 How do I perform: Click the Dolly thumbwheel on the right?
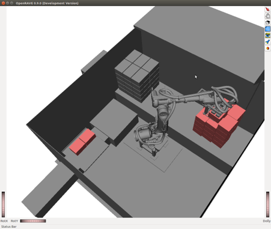coord(267,204)
